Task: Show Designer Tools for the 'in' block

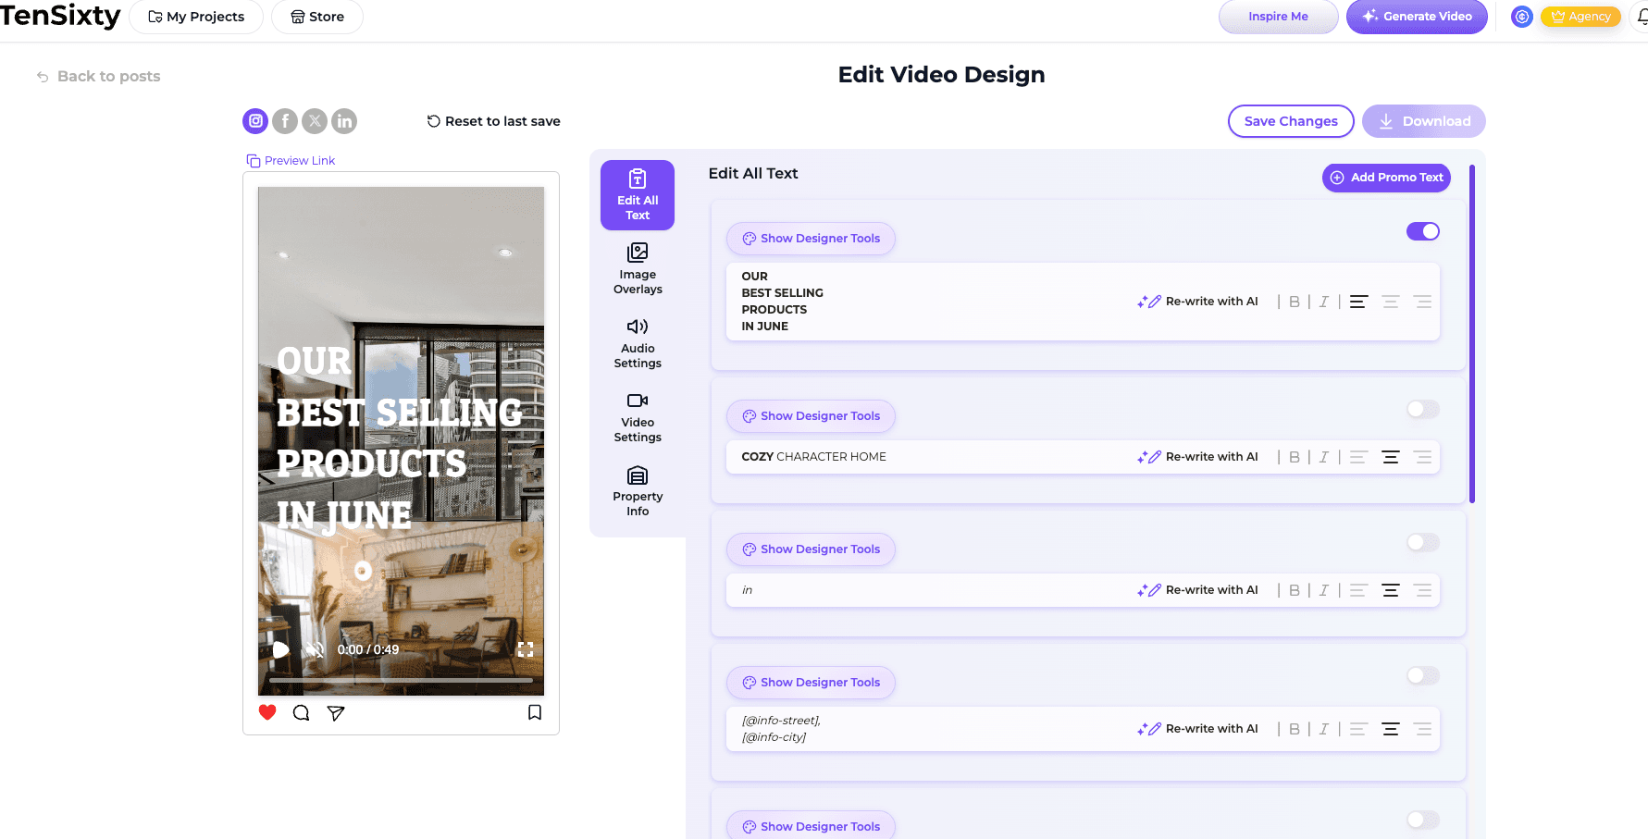Action: pos(811,549)
